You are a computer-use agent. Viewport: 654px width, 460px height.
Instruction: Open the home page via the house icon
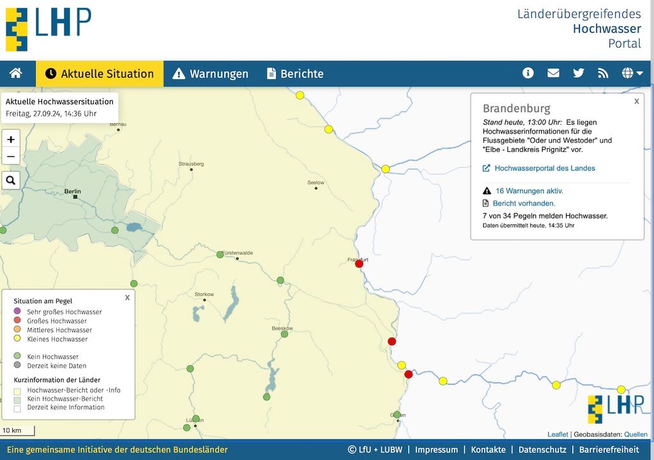pos(16,73)
